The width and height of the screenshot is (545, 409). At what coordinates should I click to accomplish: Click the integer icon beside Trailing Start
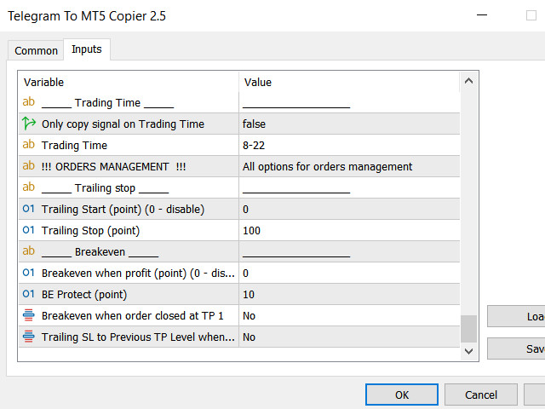29,209
